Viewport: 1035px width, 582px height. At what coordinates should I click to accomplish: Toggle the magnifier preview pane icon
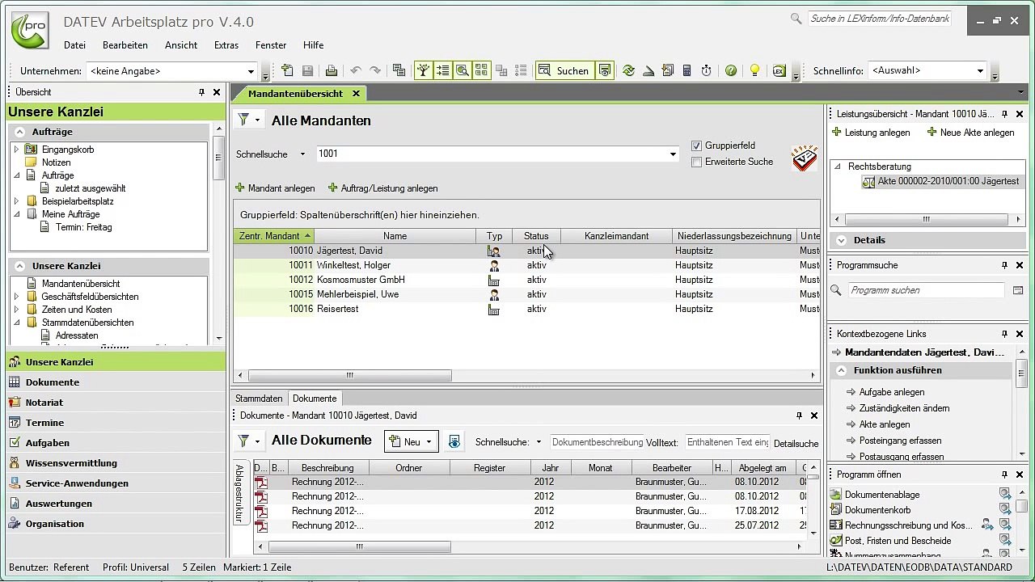pos(462,71)
